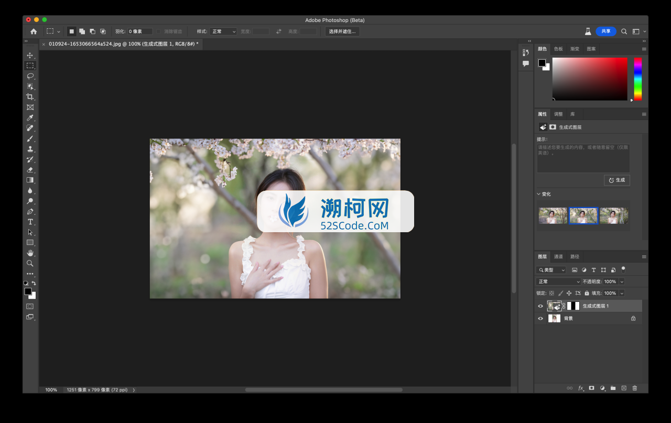Select the Spot Healing Brush tool
671x423 pixels.
tap(30, 128)
